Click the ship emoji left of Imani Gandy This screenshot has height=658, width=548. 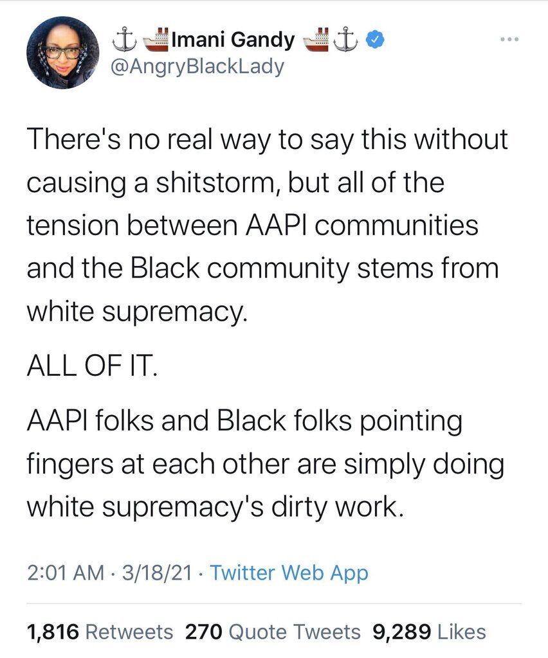pos(152,40)
